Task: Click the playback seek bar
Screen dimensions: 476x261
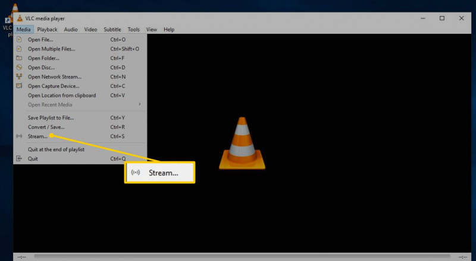Action: [x=242, y=256]
